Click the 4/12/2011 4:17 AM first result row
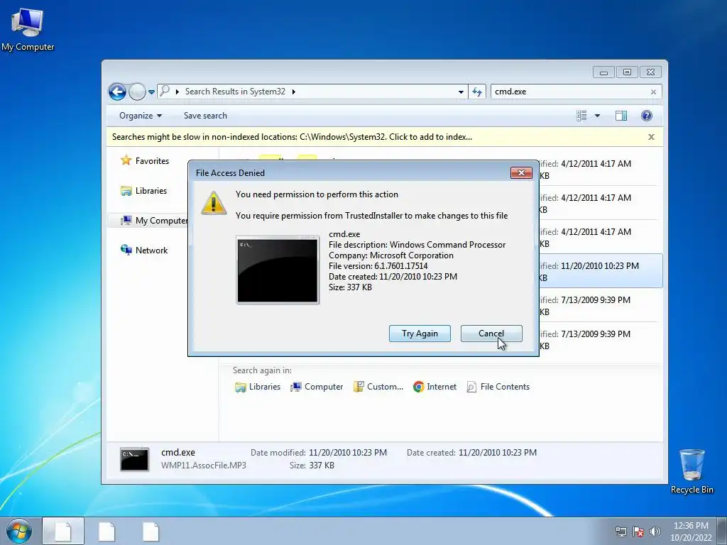 coord(601,169)
